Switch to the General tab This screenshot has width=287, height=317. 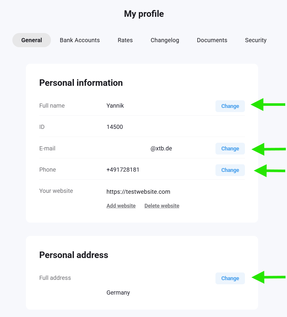pyautogui.click(x=31, y=40)
